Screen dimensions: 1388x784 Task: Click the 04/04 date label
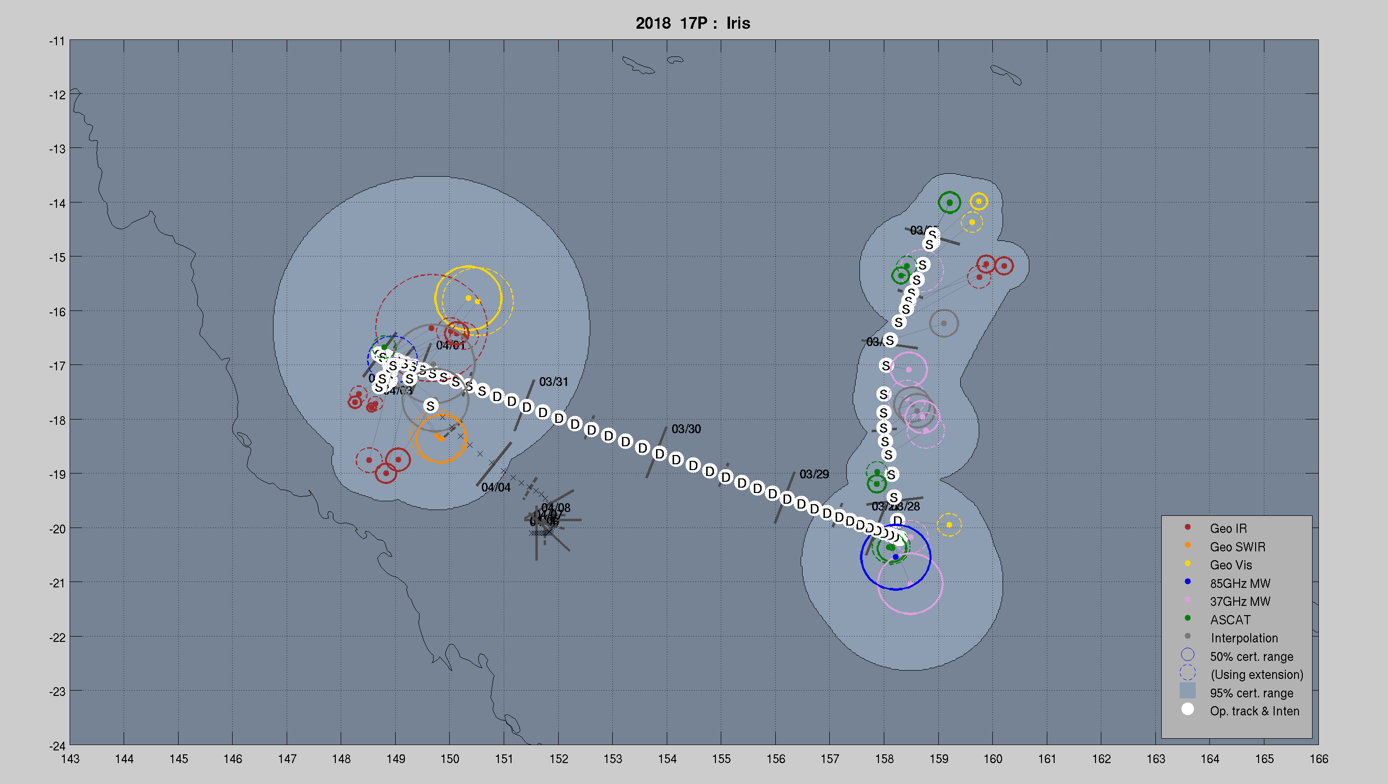(496, 488)
